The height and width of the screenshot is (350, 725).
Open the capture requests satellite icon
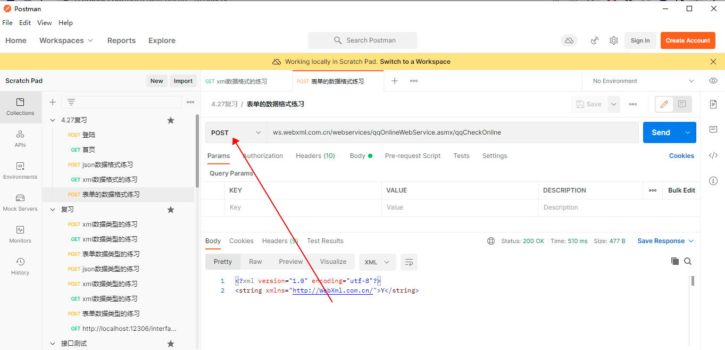(x=595, y=40)
